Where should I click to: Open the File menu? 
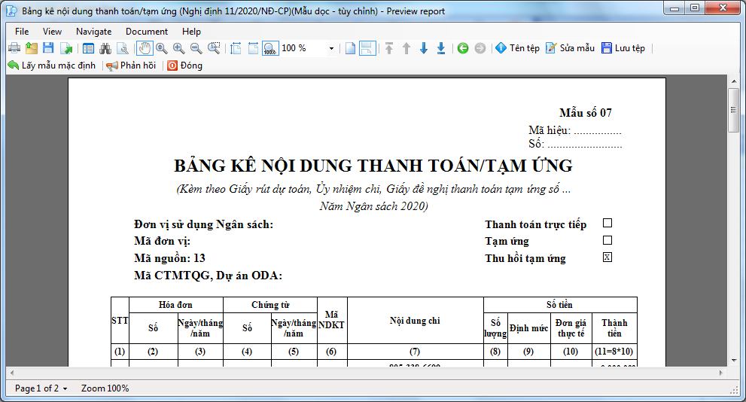click(22, 32)
